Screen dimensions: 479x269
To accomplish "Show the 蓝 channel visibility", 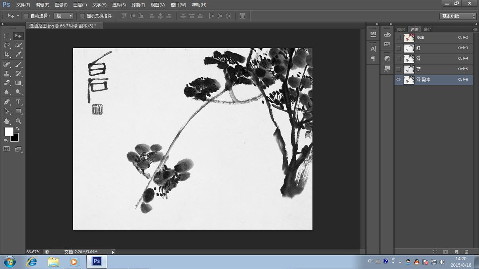I will 399,69.
